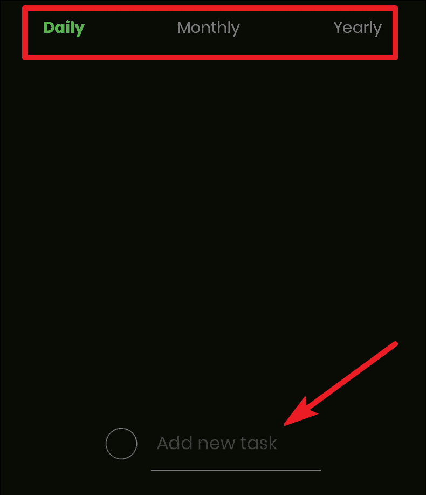View the Daily task list

pyautogui.click(x=64, y=29)
